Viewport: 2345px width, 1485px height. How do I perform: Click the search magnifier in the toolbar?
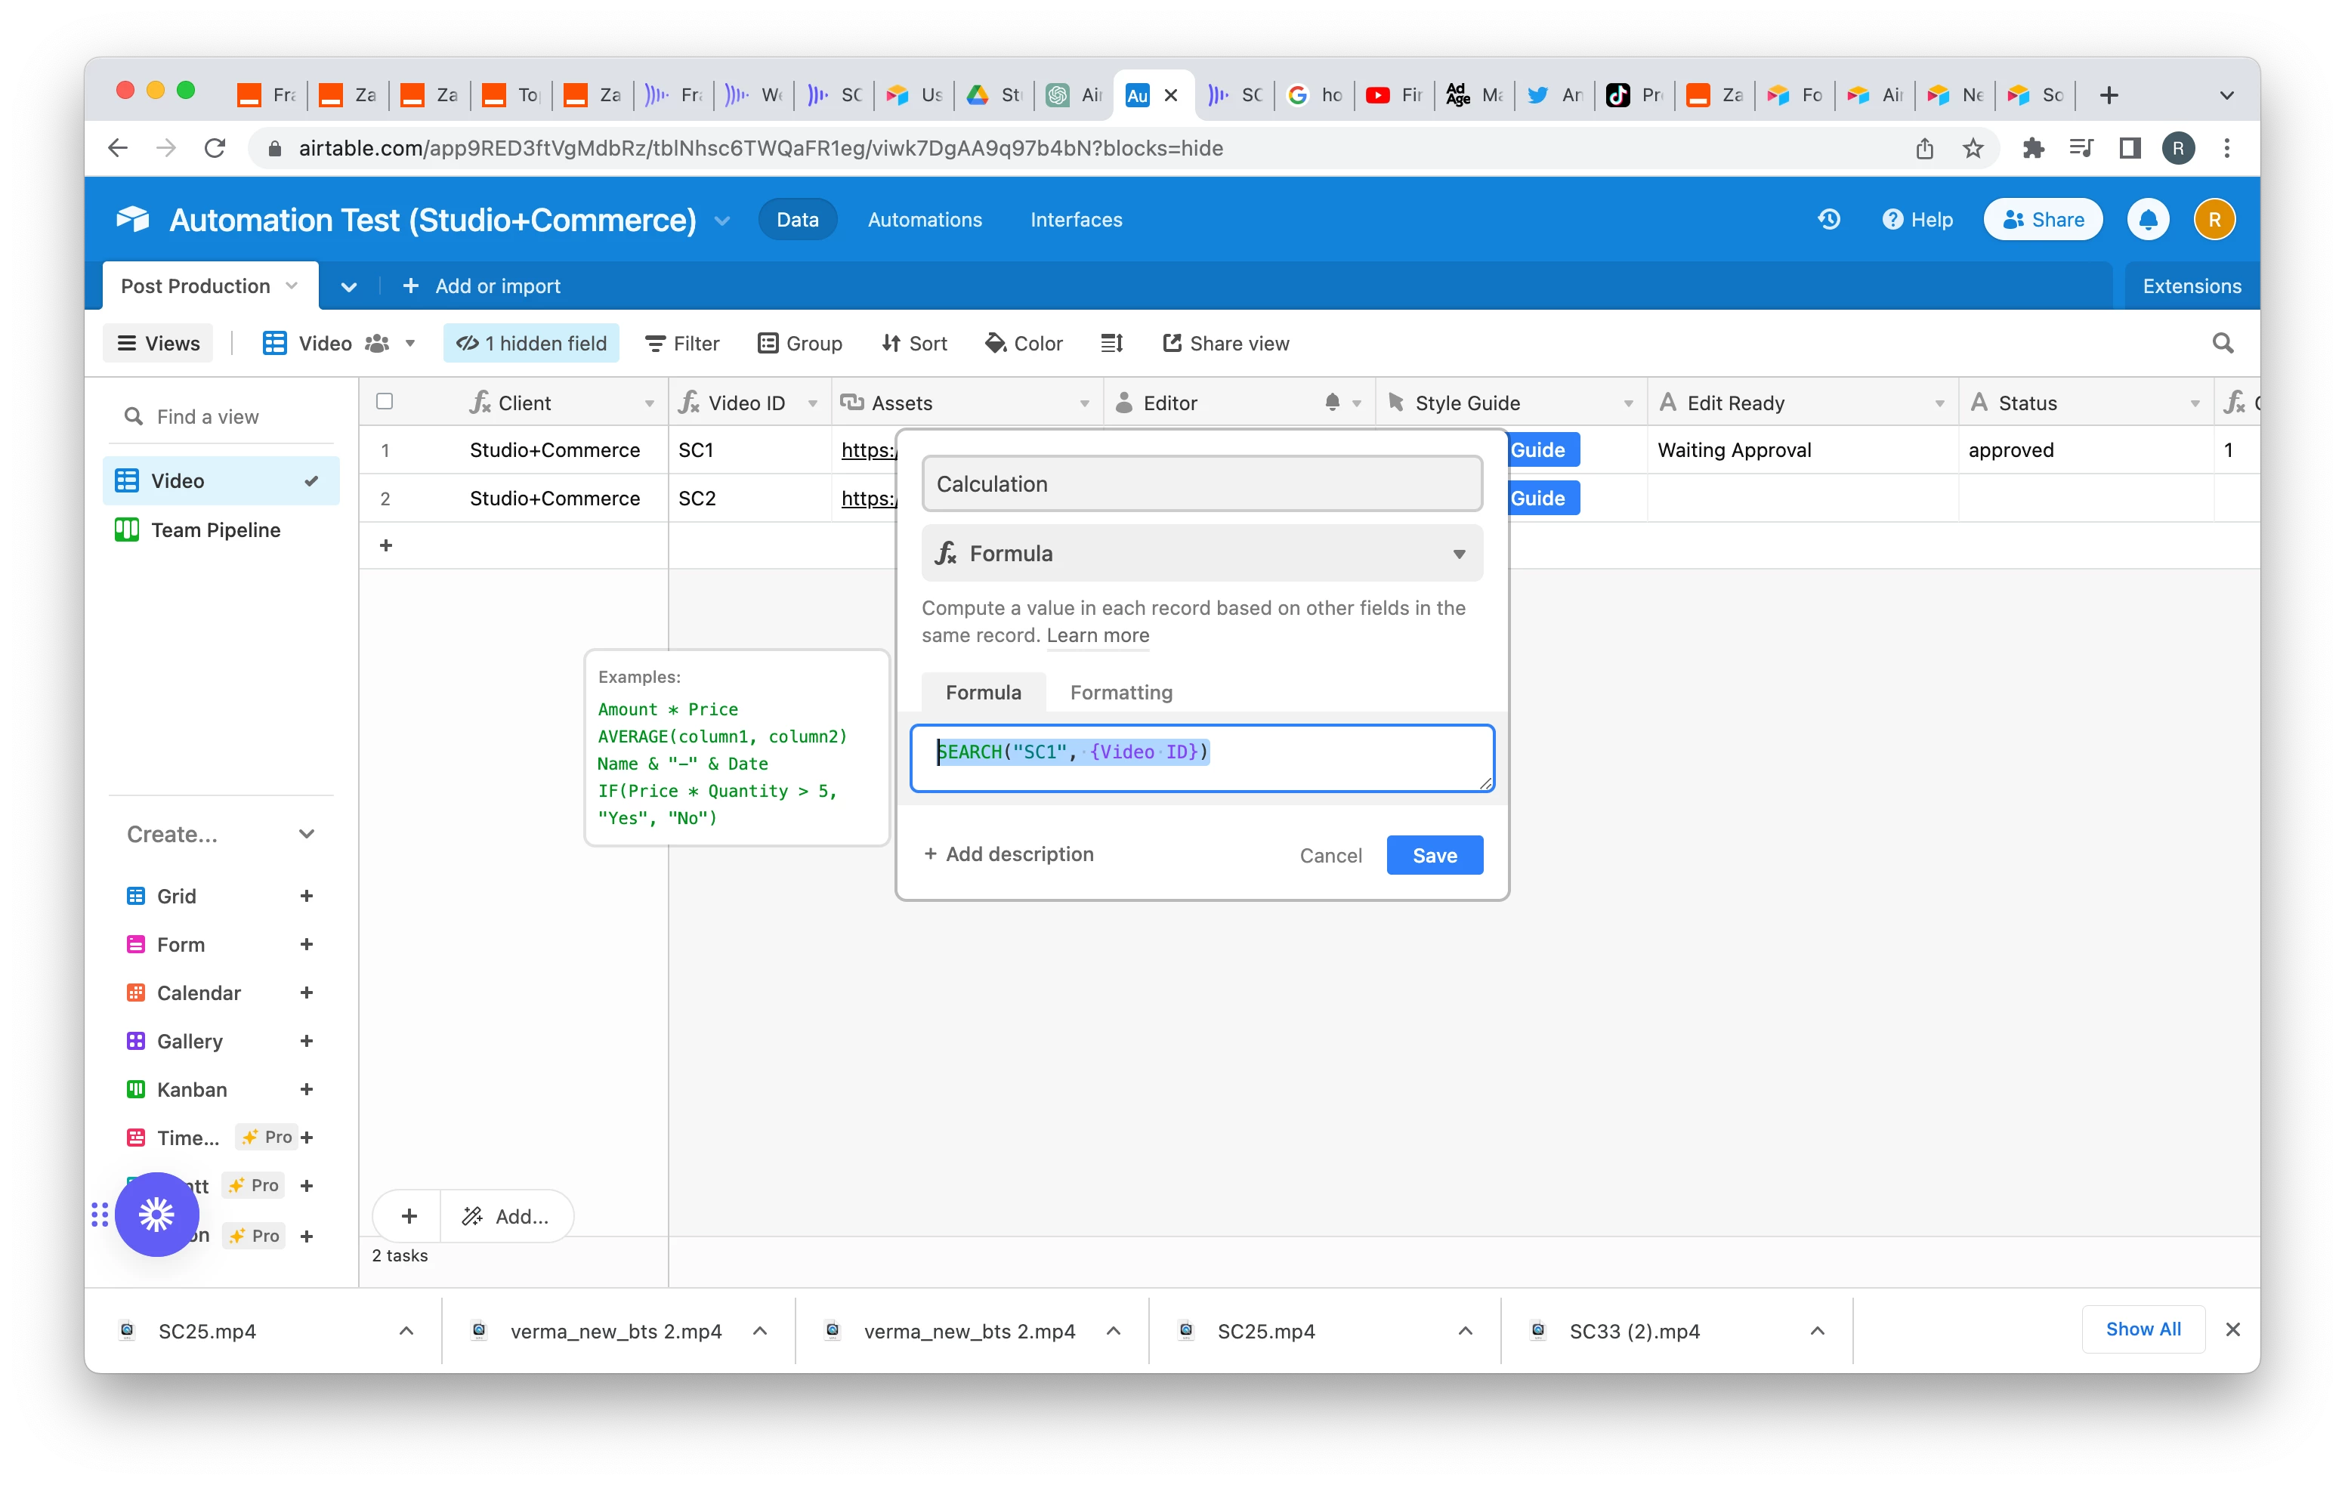click(x=2223, y=343)
